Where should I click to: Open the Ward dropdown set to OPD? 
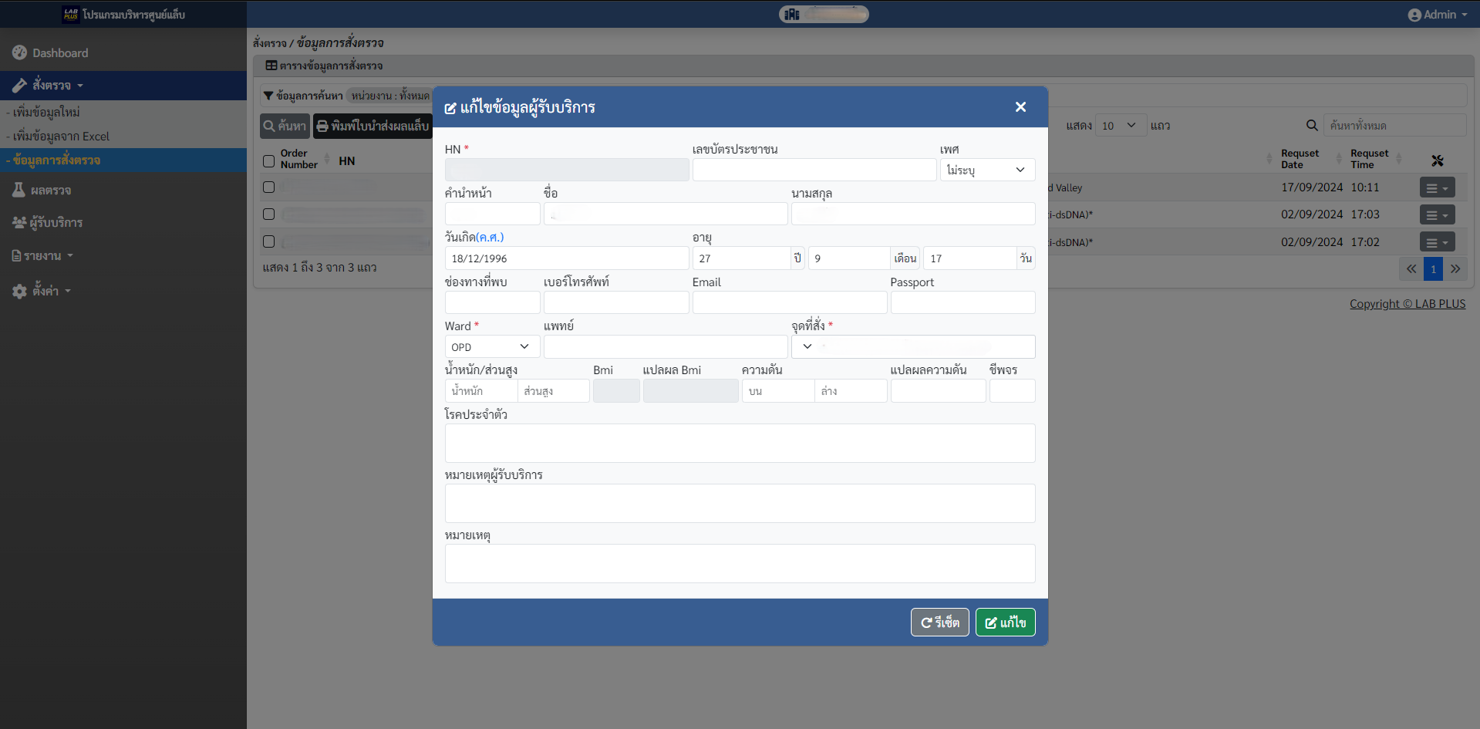tap(491, 347)
